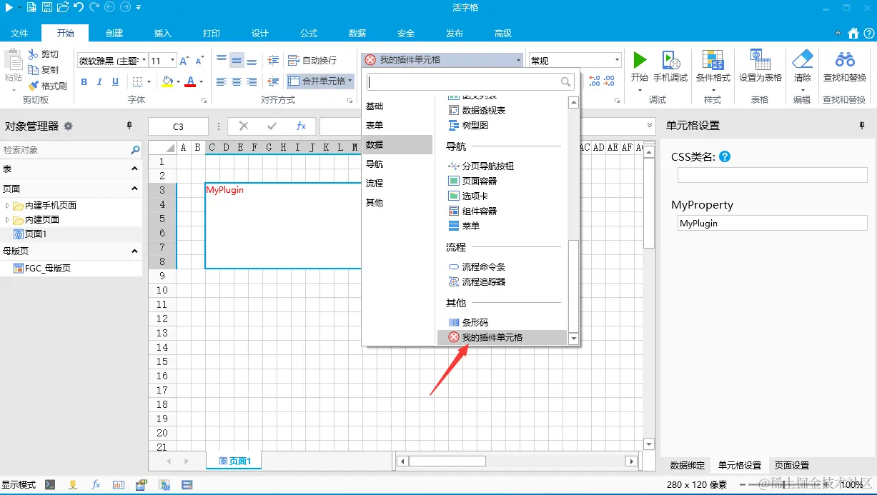
Task: Open the 文件 menu
Action: (20, 34)
